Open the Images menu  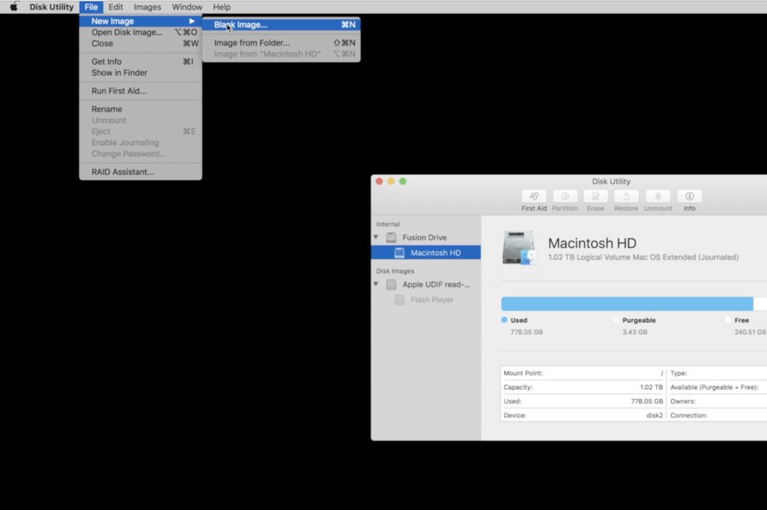point(148,7)
